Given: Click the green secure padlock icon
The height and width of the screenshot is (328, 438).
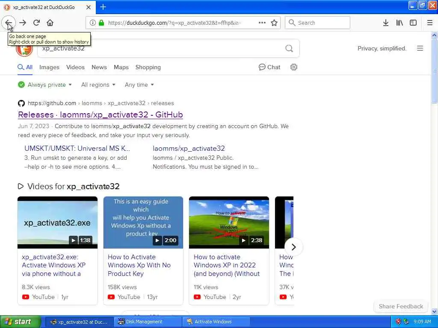Looking at the screenshot, I should pyautogui.click(x=101, y=23).
